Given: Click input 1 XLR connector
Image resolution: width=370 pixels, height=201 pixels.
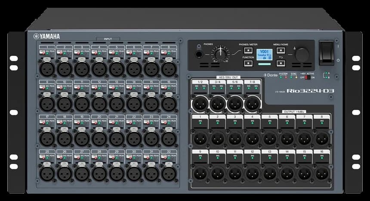Looking at the screenshot, I should pyautogui.click(x=47, y=69).
